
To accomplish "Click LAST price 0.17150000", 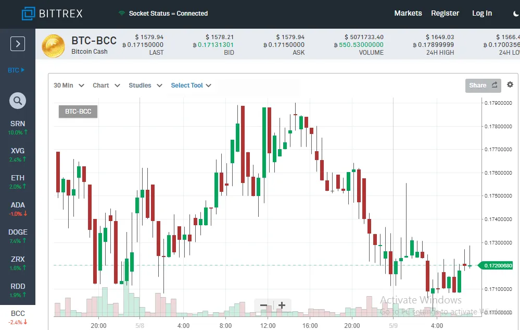I will [143, 45].
